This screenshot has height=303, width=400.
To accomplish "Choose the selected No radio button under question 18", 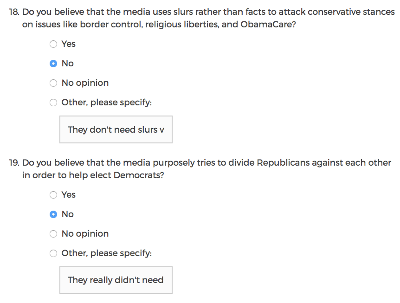I will pyautogui.click(x=53, y=64).
